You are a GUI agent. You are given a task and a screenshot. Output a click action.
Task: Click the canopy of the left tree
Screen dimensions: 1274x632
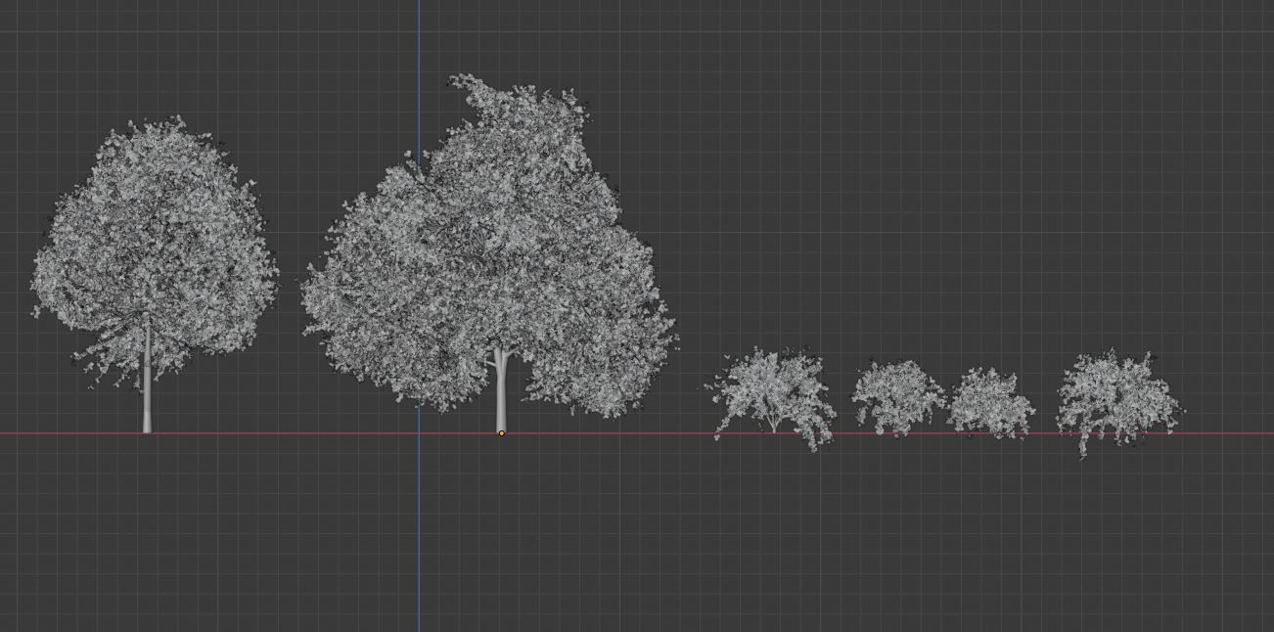pyautogui.click(x=147, y=235)
